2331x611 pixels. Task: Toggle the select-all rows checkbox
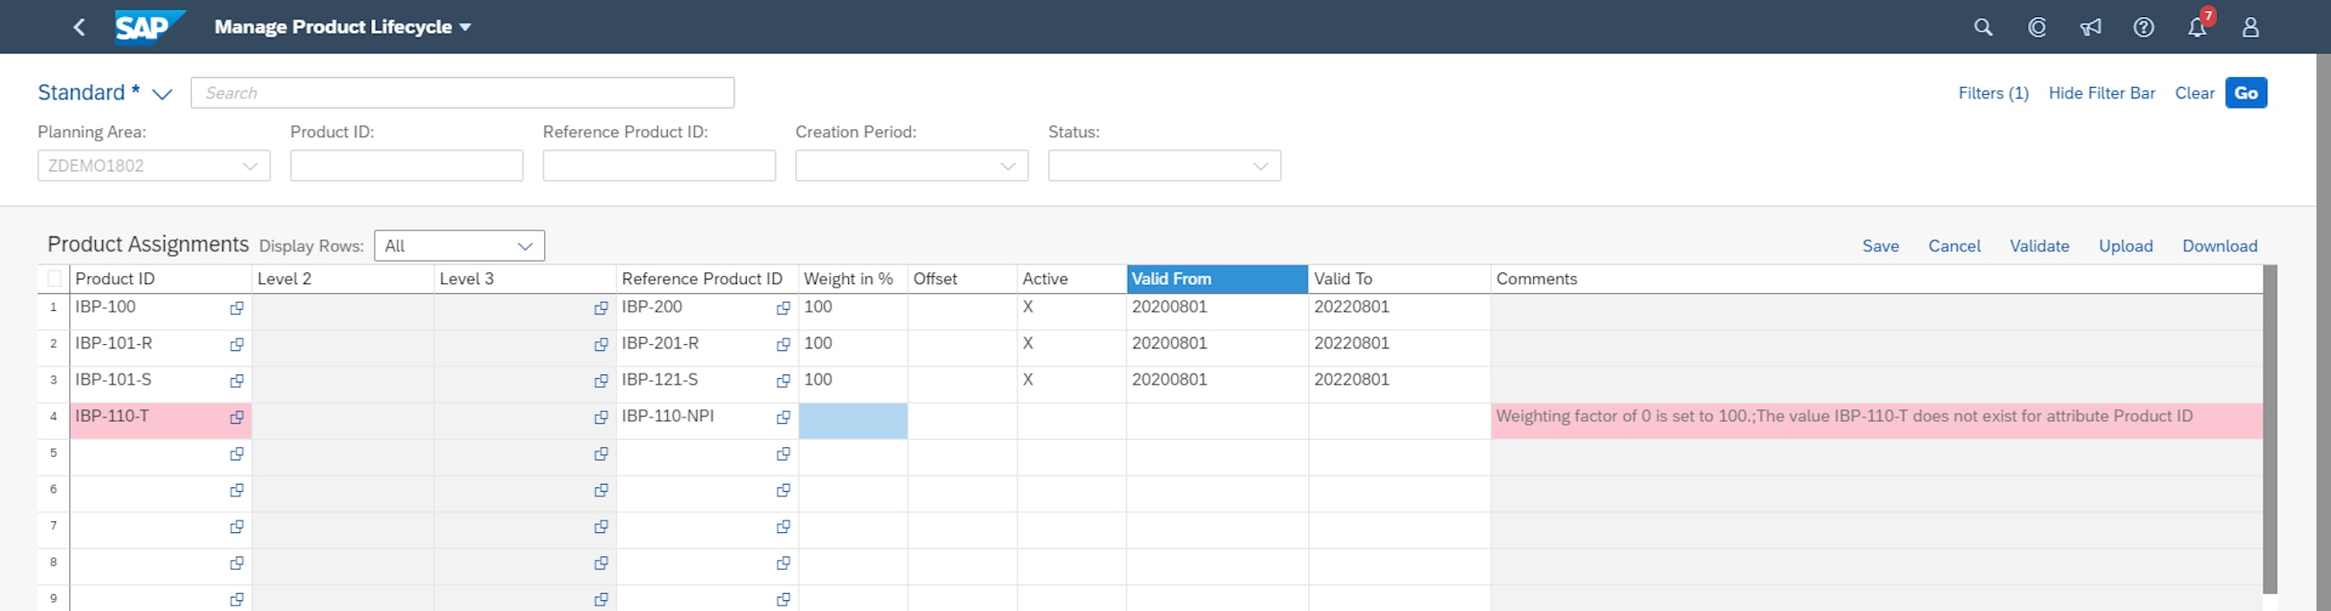55,279
